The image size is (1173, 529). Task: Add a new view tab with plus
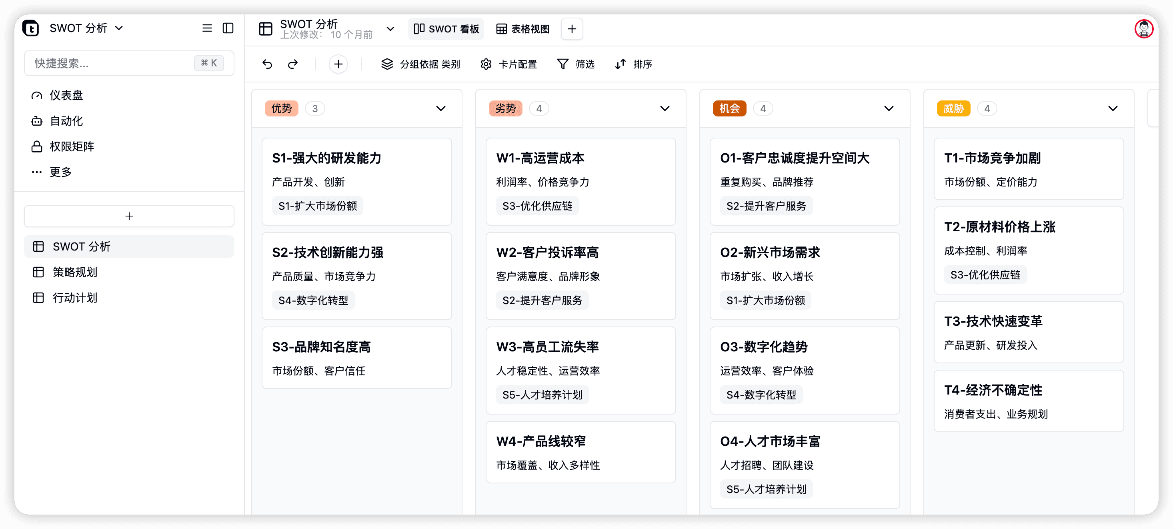(572, 29)
